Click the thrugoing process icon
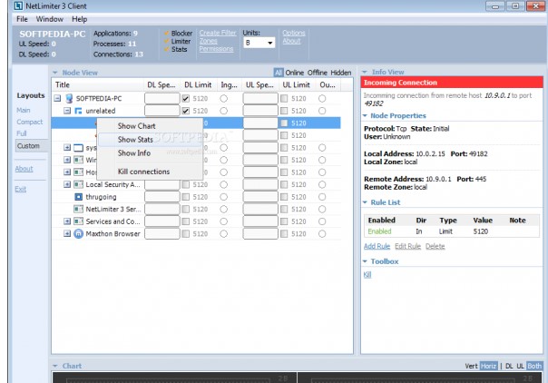The width and height of the screenshot is (548, 383). click(x=78, y=196)
